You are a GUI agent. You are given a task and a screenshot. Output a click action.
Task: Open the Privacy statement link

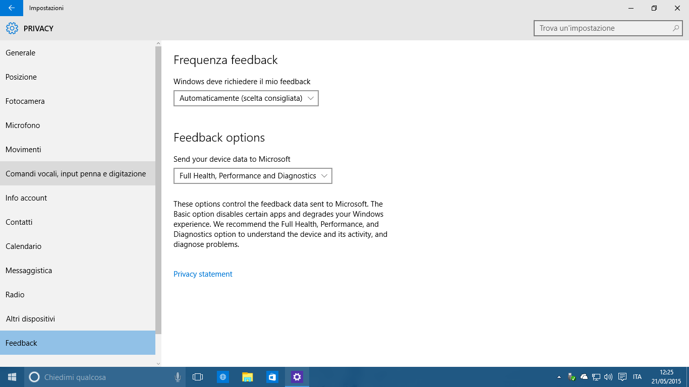coord(203,274)
